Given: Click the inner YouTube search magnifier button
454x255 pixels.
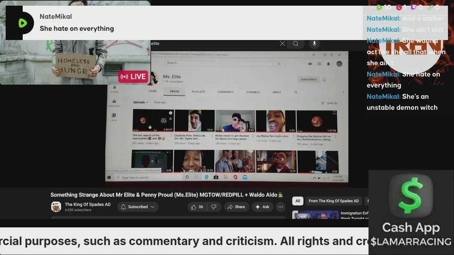Looking at the screenshot, I should tap(279, 63).
